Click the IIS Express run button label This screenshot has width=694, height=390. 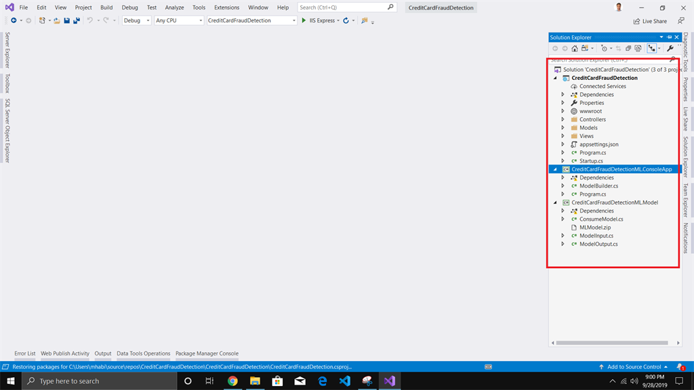(322, 20)
